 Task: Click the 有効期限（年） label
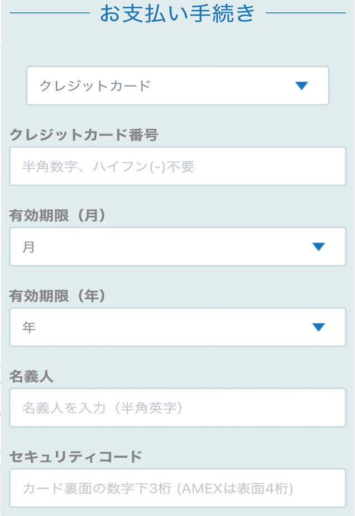[x=57, y=296]
